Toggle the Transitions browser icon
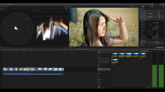This screenshot has width=165, height=92. click(164, 49)
